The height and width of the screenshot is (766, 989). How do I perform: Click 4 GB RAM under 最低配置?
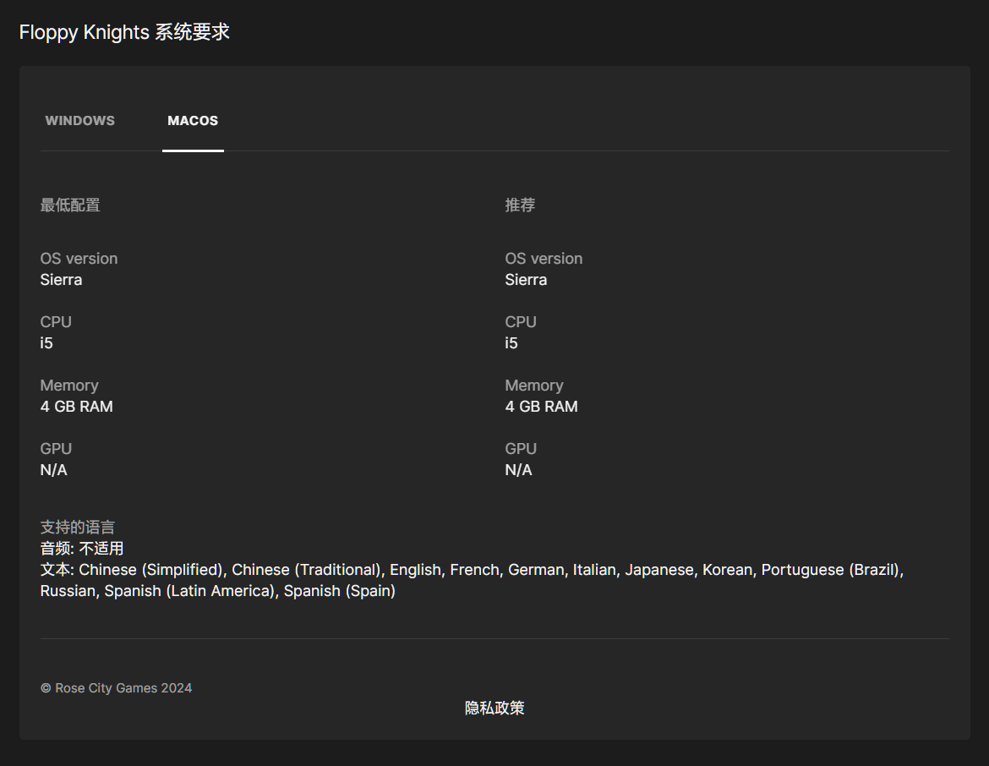[77, 407]
